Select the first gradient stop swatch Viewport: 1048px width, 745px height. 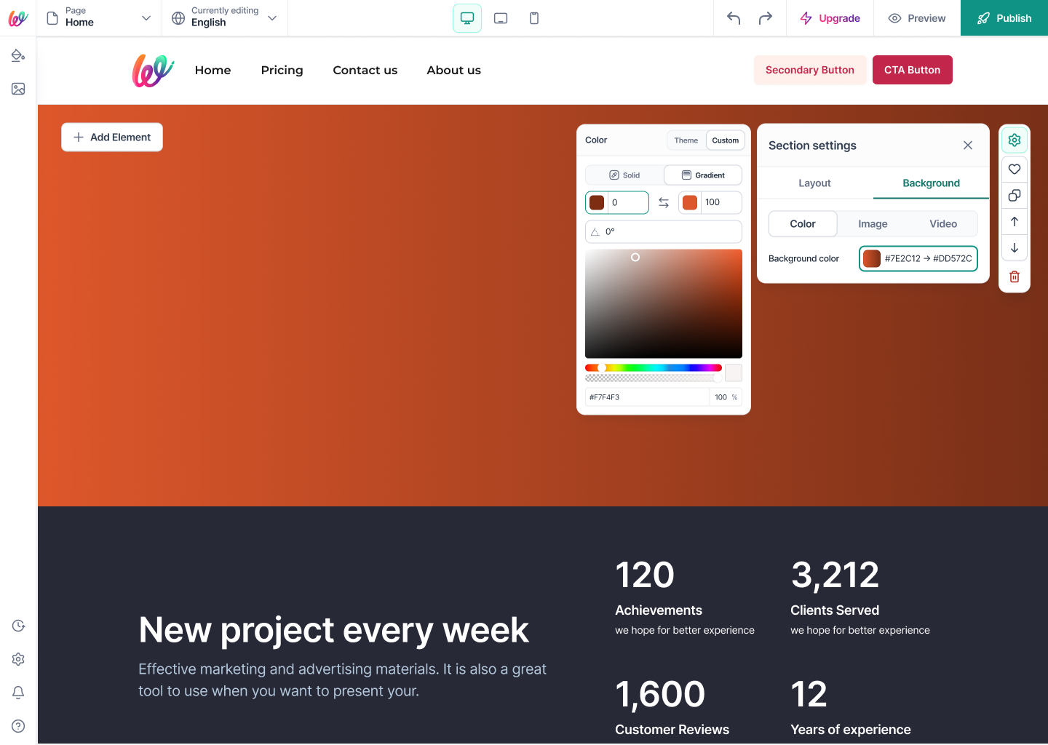[x=597, y=202]
